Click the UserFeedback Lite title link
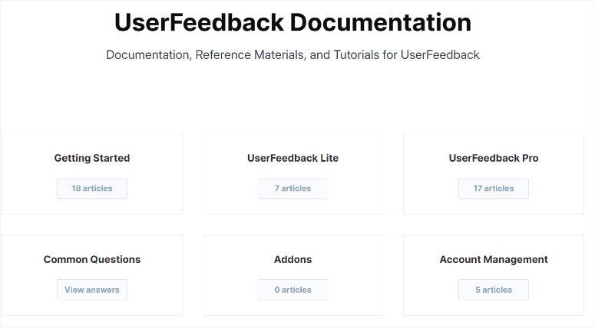Image resolution: width=595 pixels, height=328 pixels. point(293,159)
